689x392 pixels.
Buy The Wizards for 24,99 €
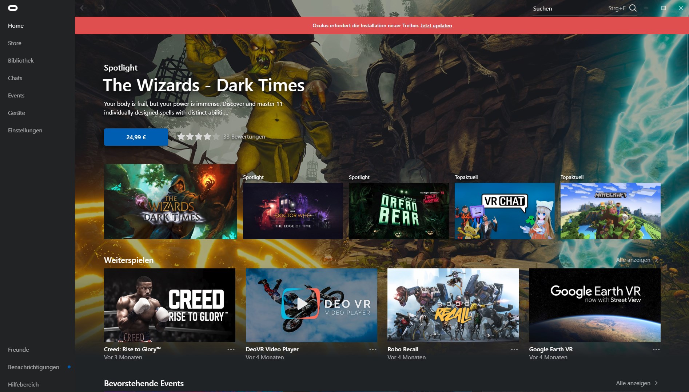coord(136,137)
